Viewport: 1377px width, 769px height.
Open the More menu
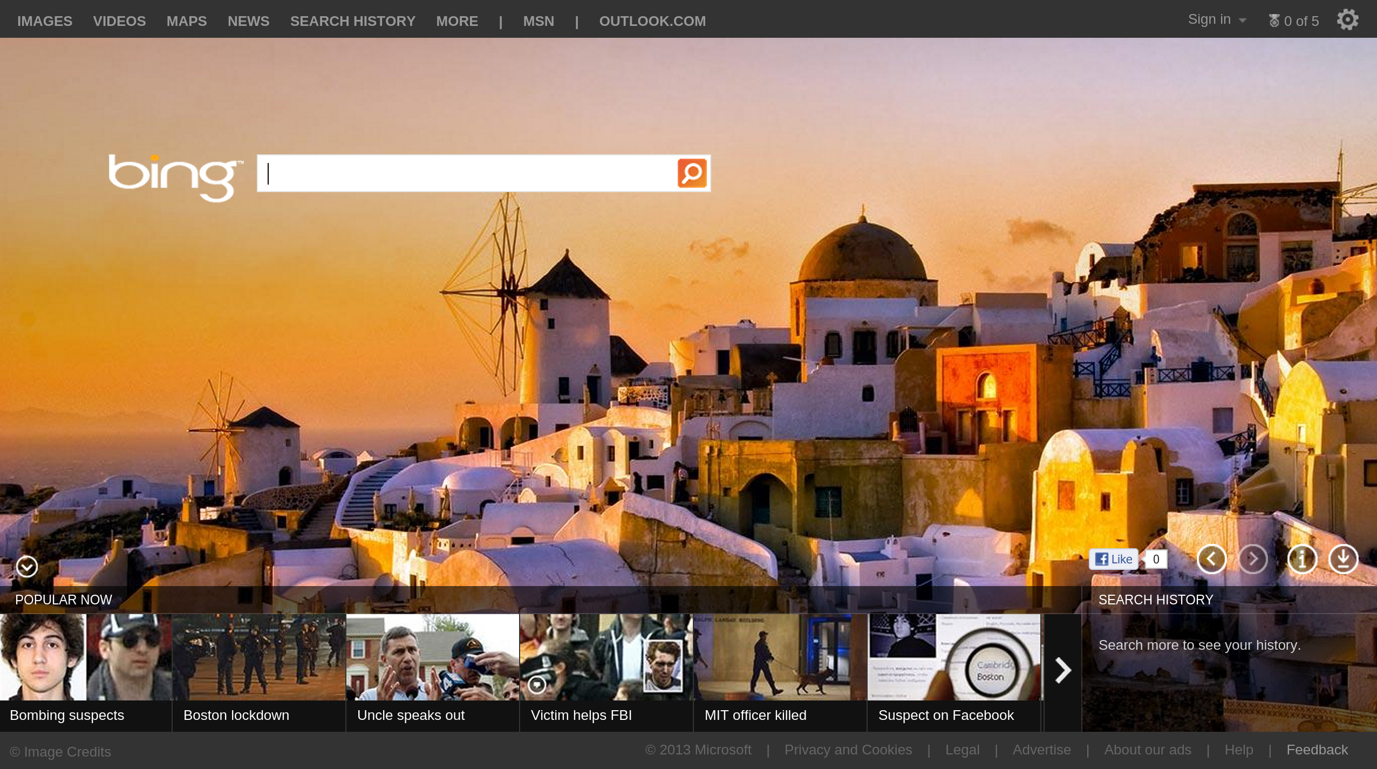coord(457,21)
